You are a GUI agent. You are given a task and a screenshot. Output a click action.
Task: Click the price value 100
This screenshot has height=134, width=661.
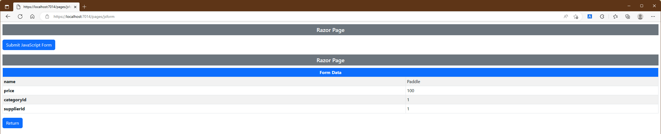point(411,91)
